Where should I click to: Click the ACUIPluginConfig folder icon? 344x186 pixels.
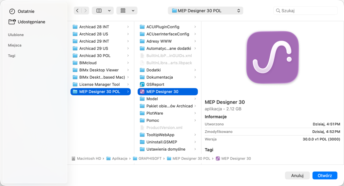click(142, 27)
